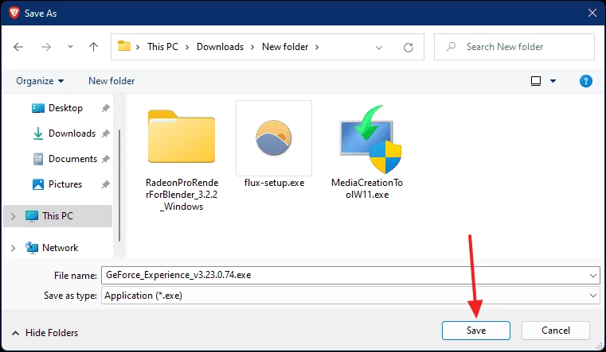
Task: Expand the This PC tree node
Action: click(x=14, y=216)
